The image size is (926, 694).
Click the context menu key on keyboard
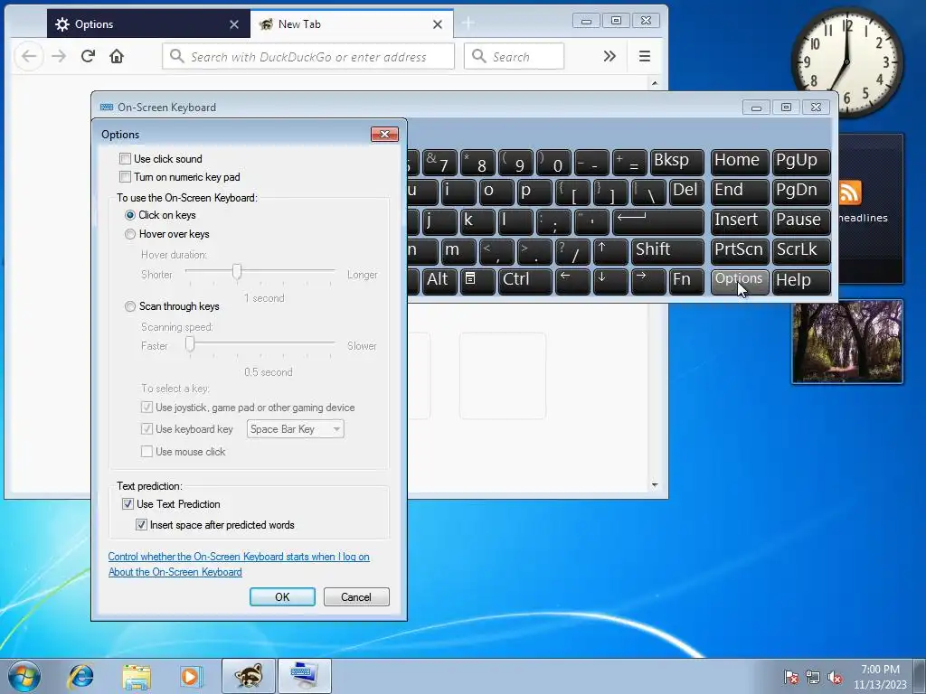(477, 281)
